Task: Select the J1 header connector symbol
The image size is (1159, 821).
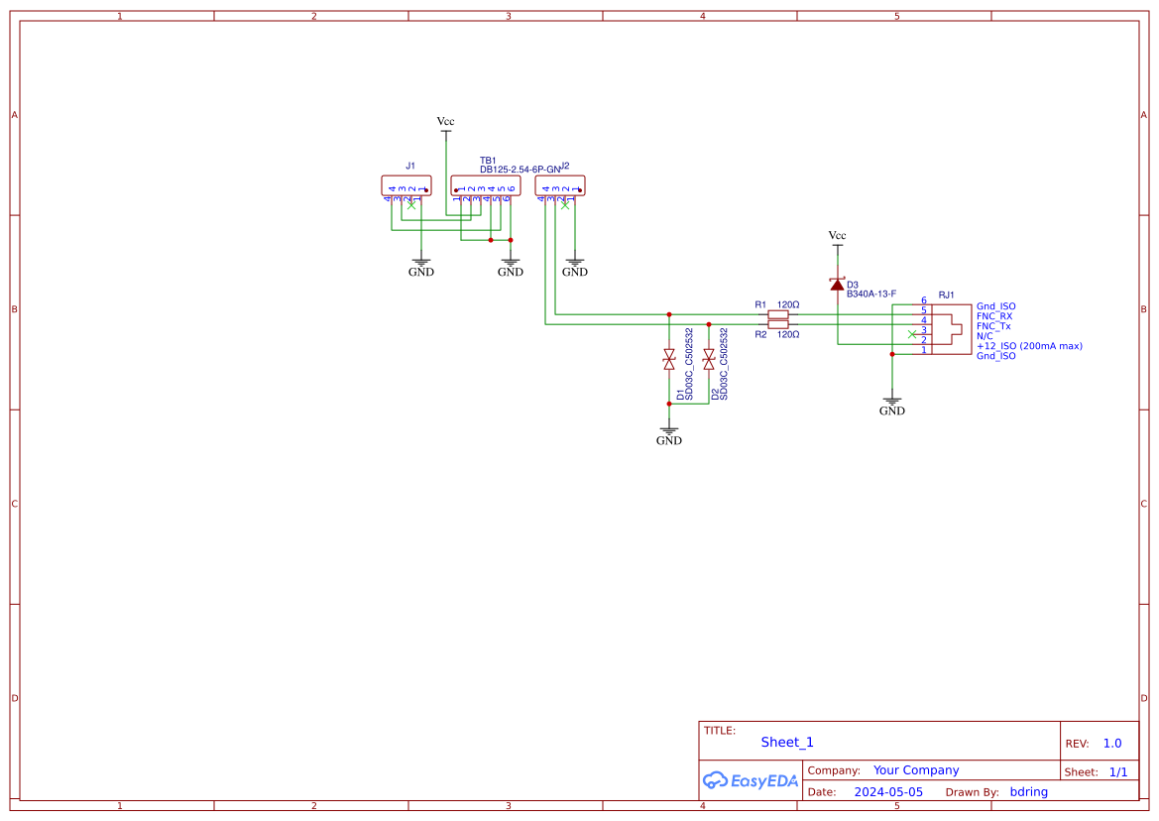Action: click(x=406, y=184)
